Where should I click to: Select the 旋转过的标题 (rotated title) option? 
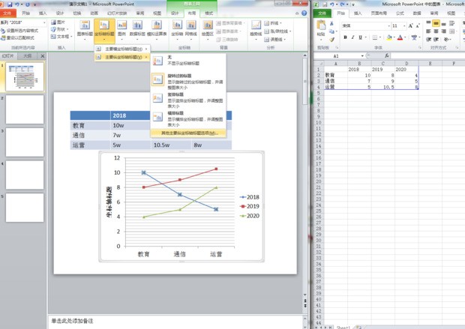coord(188,81)
